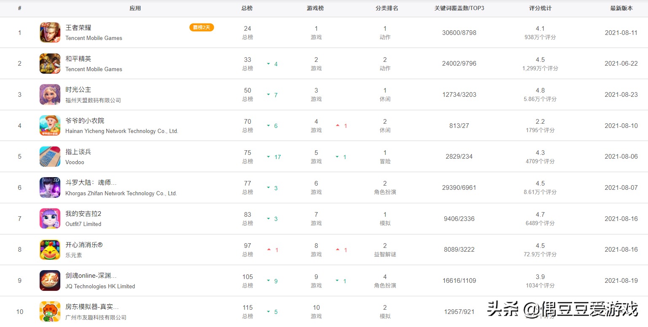This screenshot has width=648, height=327.
Task: Click Hainan Yicheng Network Technology developer
Action: click(x=122, y=131)
